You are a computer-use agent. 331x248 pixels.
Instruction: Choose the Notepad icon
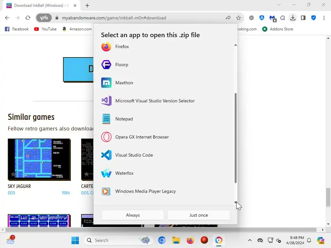pos(106,119)
